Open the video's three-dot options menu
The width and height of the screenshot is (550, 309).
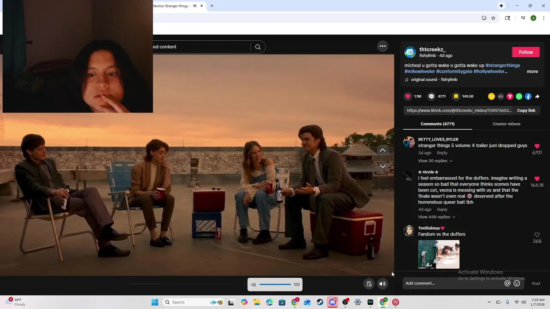[x=382, y=46]
